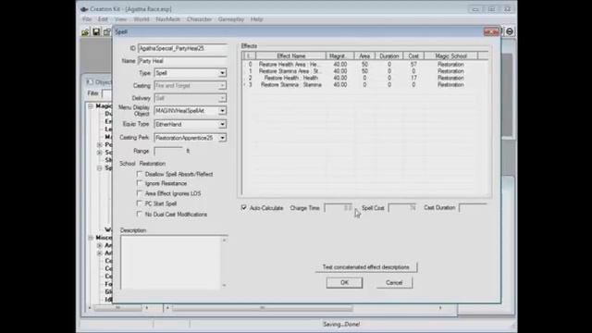The image size is (592, 333).
Task: Click the Magic School column header
Action: (x=450, y=55)
